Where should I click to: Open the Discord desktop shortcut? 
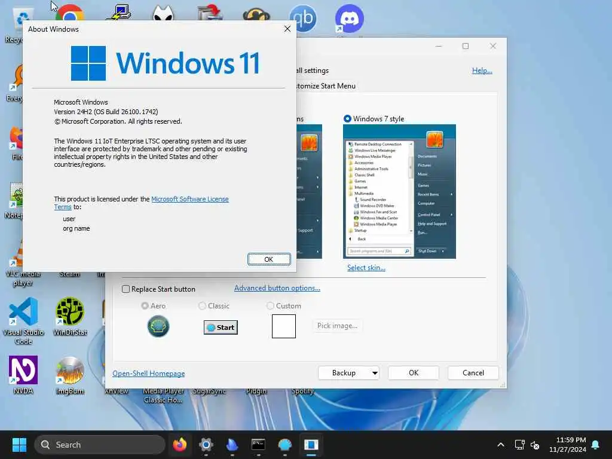(349, 19)
